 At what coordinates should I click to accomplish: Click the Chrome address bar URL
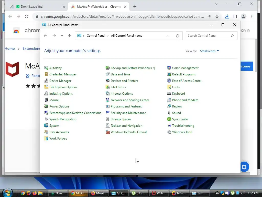click(122, 16)
